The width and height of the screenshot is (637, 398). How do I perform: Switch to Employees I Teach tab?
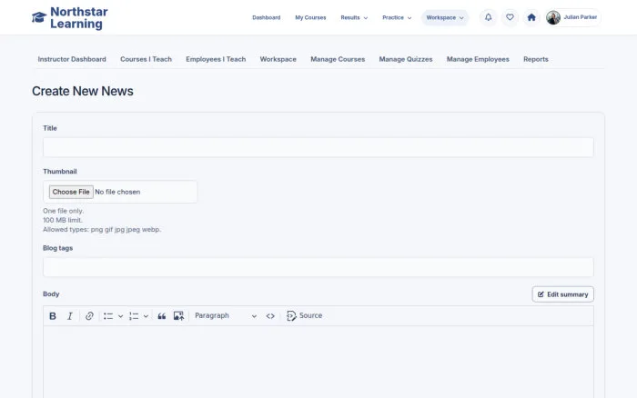[x=216, y=59]
